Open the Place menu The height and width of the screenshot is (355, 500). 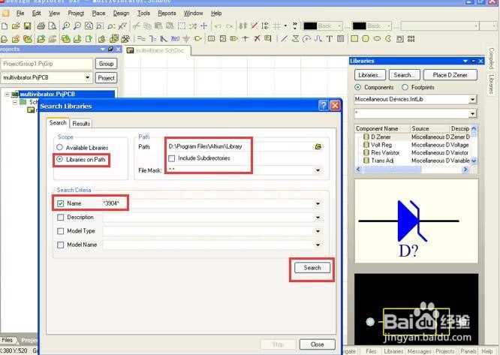point(98,13)
